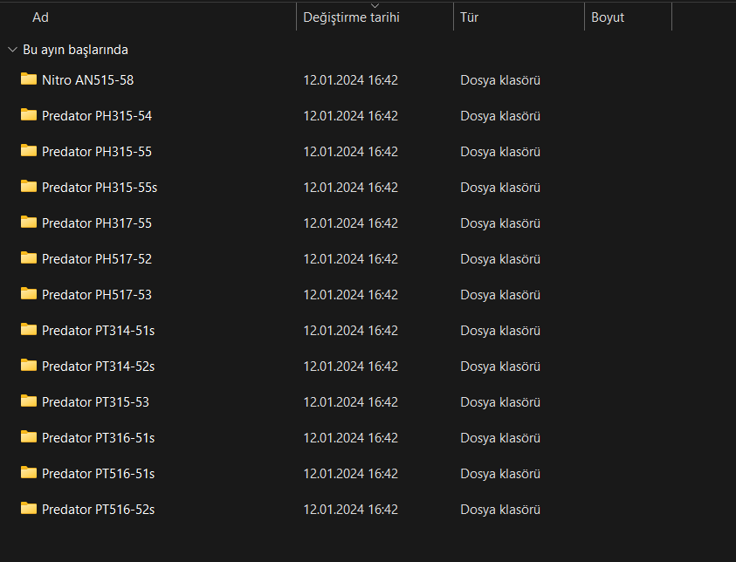
Task: Select the Predator PT516-51s folder icon
Action: click(x=29, y=472)
